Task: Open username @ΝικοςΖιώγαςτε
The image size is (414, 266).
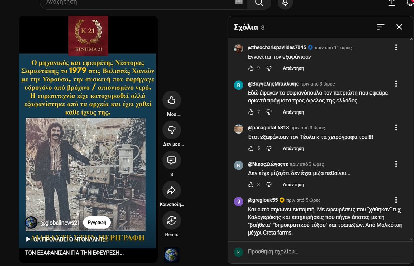Action: tap(268, 164)
